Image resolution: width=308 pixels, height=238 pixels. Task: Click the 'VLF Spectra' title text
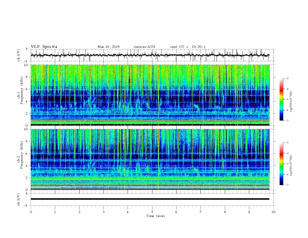point(44,47)
